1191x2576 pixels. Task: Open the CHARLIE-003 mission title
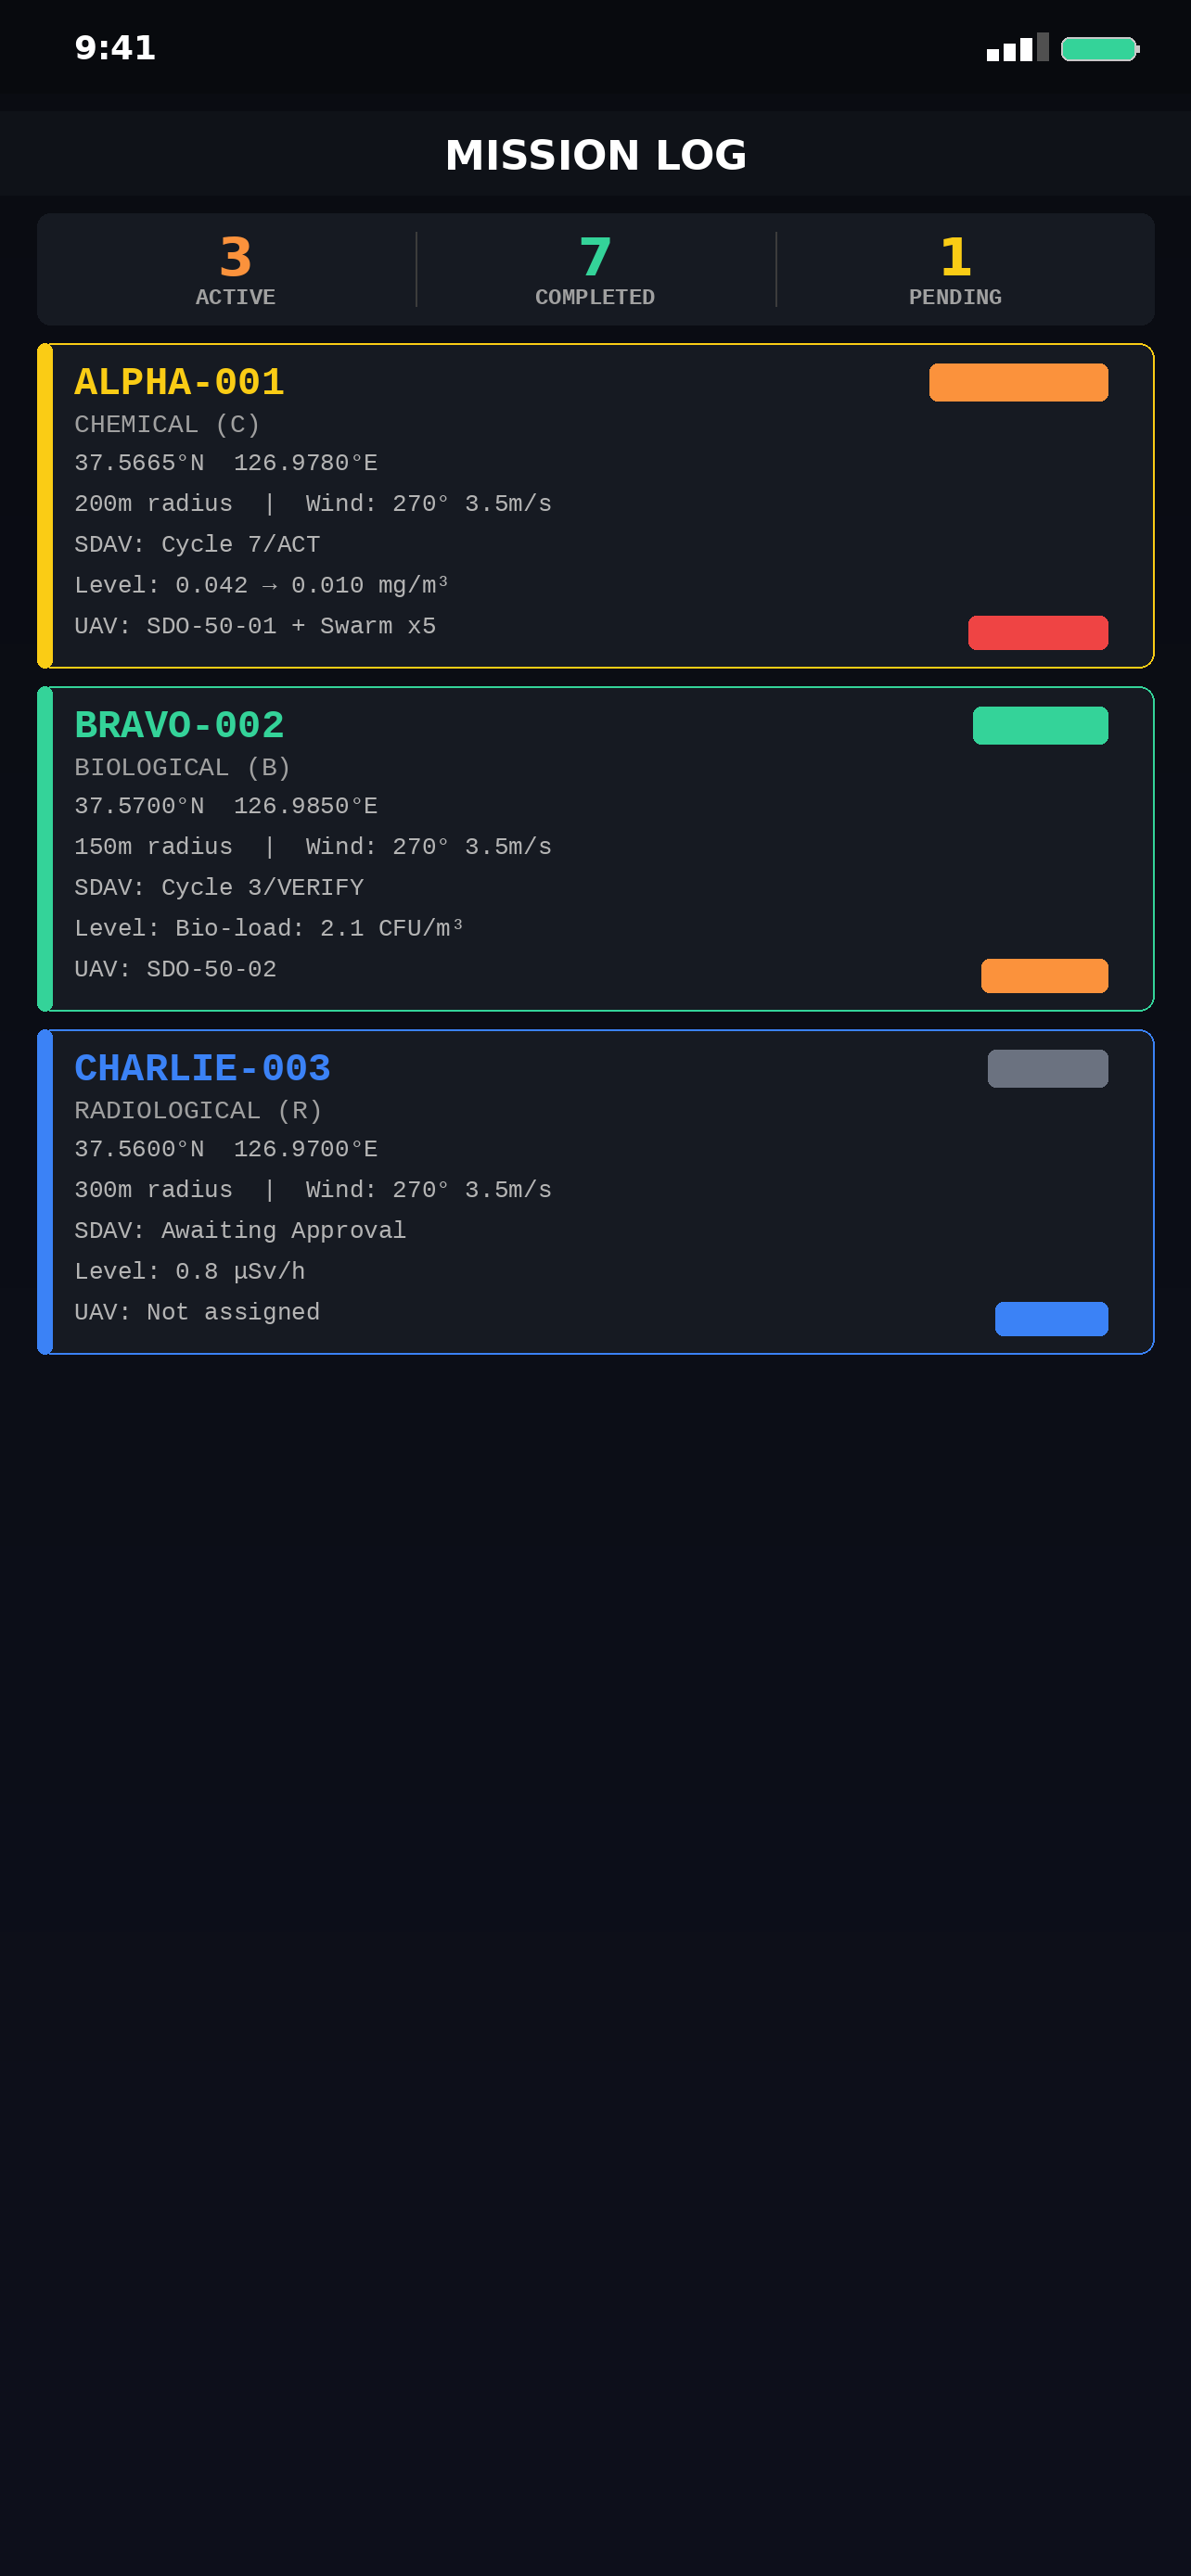[x=202, y=1068]
